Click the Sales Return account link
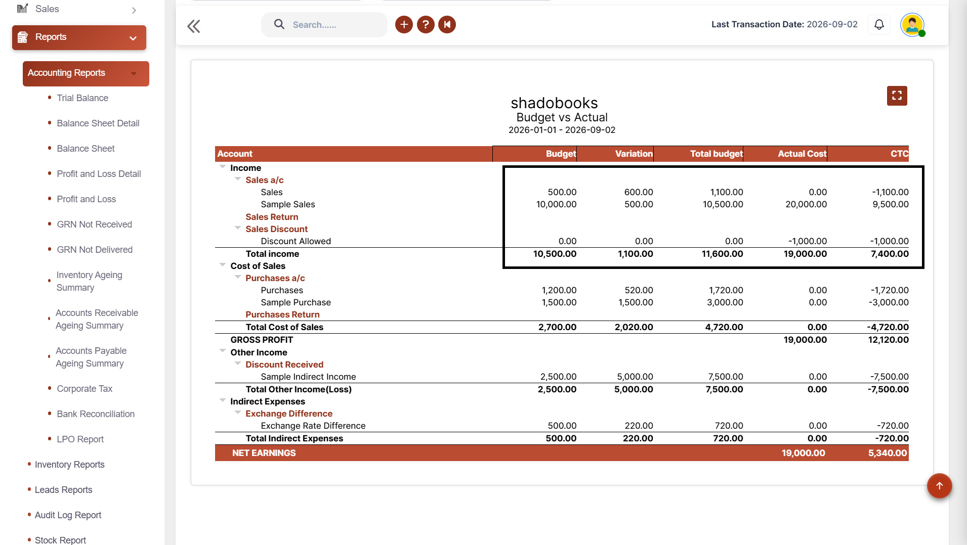Screen dimensions: 967x545 (x=272, y=217)
